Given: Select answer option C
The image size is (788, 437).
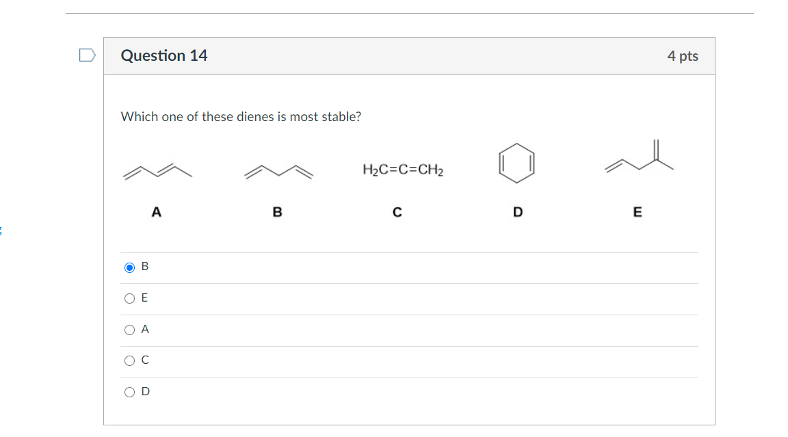Looking at the screenshot, I should 130,360.
